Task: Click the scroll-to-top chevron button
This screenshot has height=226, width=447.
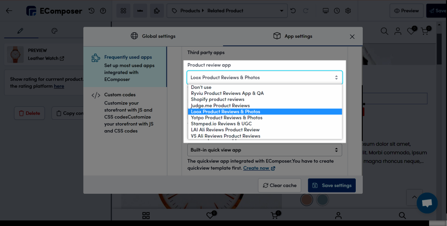Action: (x=415, y=197)
